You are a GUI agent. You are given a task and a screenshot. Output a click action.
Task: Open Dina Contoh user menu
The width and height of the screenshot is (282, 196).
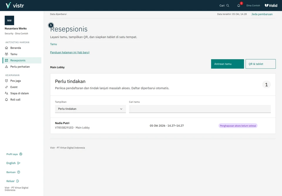coord(253,6)
